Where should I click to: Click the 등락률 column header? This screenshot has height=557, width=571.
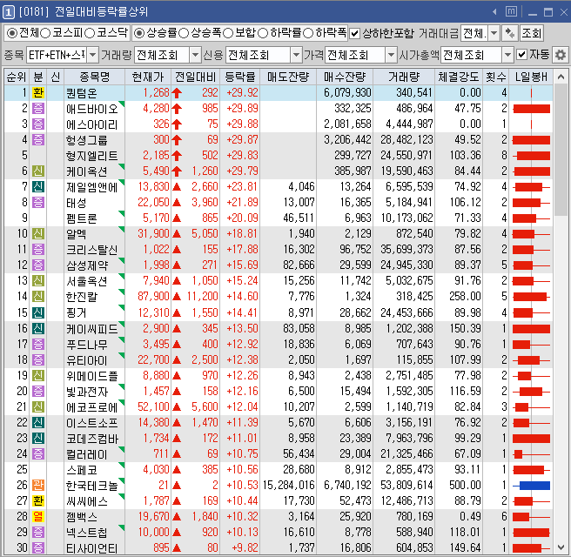pos(239,77)
